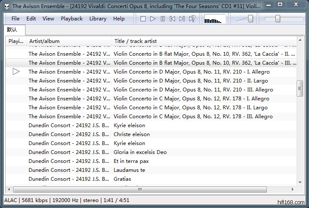Open the File menu
Viewport: 309px width, 208px height.
pos(15,19)
